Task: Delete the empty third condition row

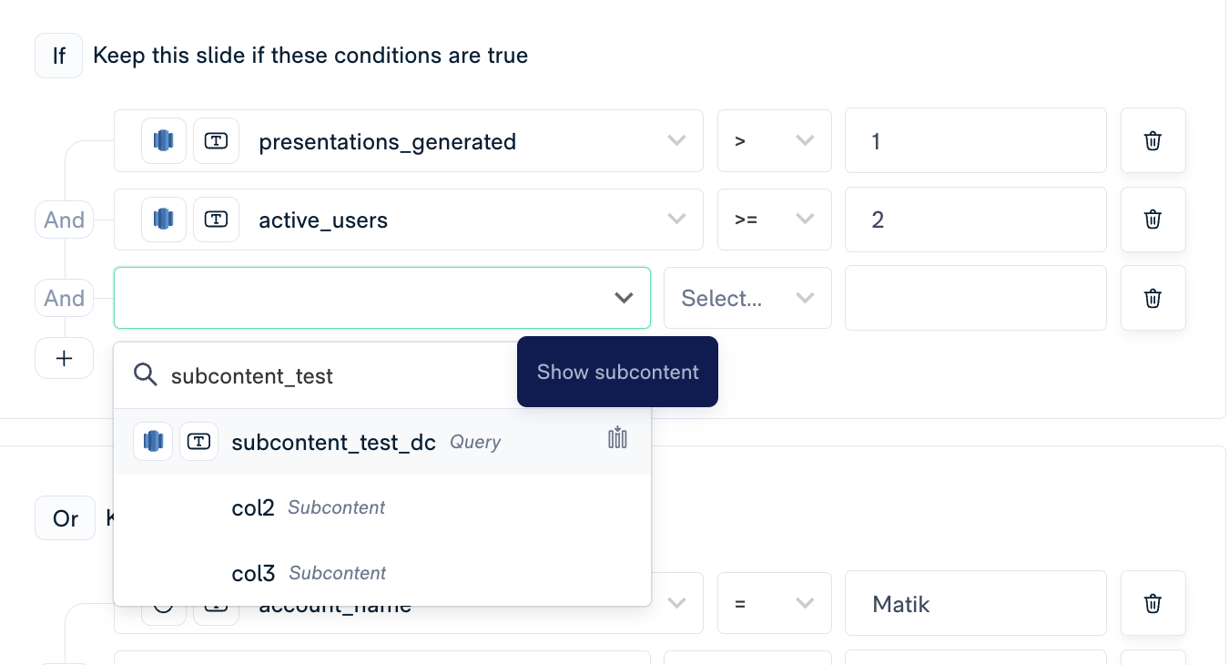Action: point(1153,298)
